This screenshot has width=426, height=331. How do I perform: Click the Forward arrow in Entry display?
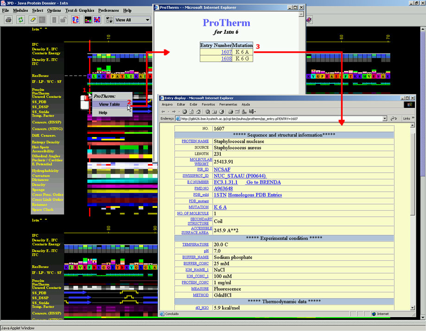[x=174, y=112]
